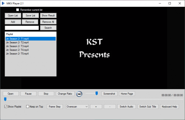
Task: Click the Change Ratio button
Action: pyautogui.click(x=65, y=94)
